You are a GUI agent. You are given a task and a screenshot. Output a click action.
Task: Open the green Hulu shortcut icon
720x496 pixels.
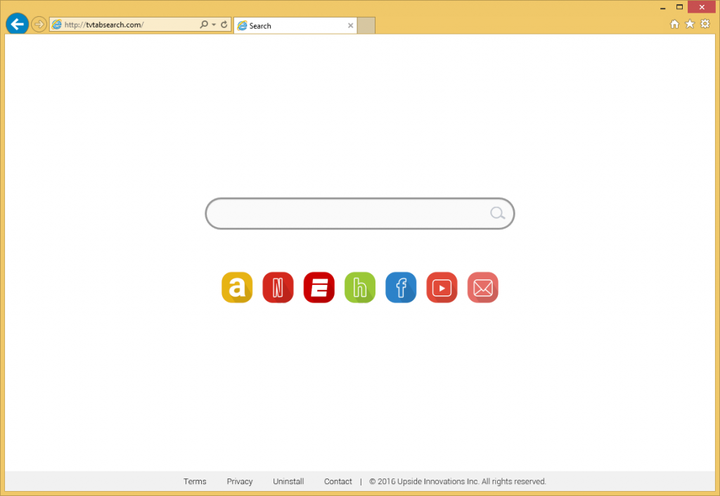coord(360,288)
